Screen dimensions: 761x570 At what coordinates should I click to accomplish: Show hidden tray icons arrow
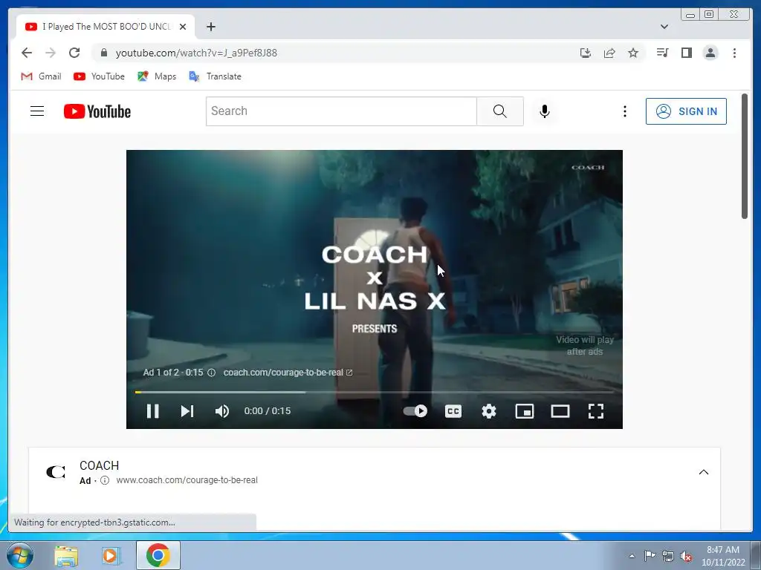(632, 556)
